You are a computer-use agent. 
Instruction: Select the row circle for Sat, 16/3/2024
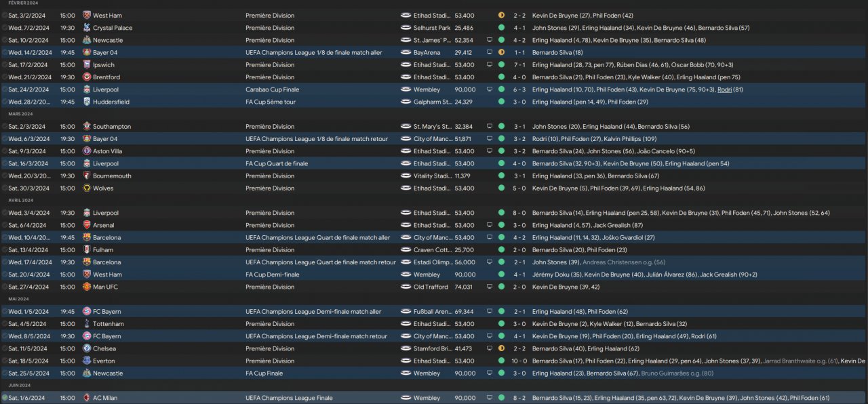click(x=4, y=163)
